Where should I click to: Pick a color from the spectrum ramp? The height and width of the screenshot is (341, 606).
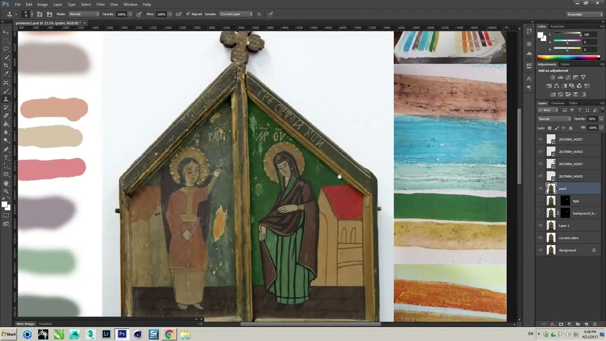pyautogui.click(x=568, y=57)
